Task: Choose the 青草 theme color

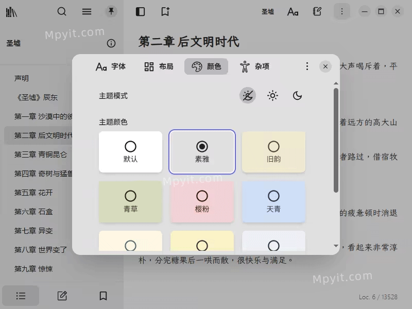Action: [x=130, y=201]
